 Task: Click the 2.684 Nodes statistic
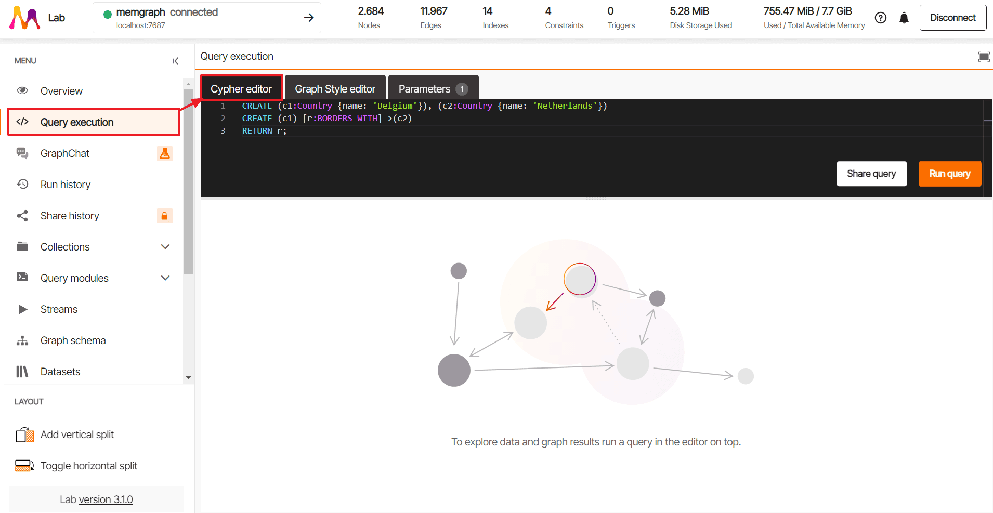[x=370, y=18]
